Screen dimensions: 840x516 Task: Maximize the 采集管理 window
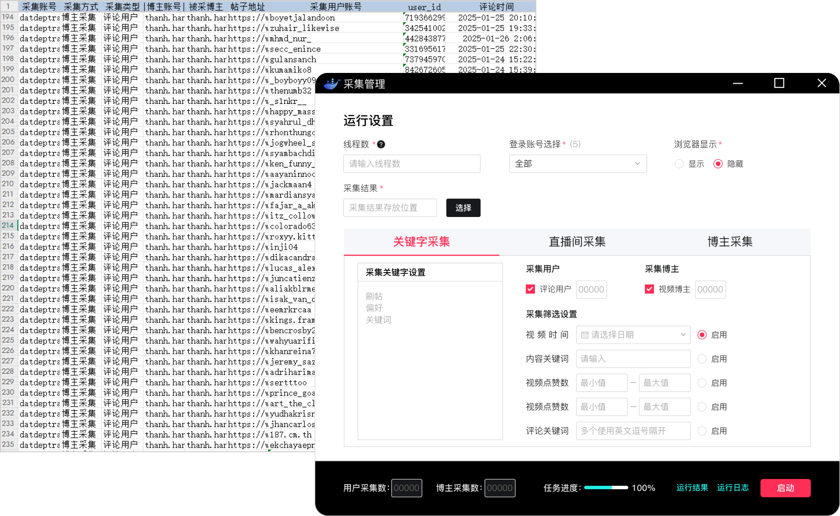point(779,83)
